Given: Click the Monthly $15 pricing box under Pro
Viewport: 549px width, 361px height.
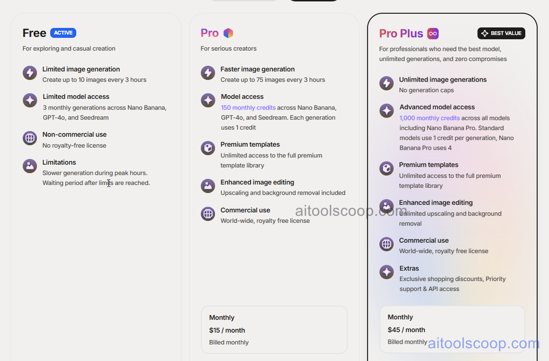Looking at the screenshot, I should click(x=274, y=329).
